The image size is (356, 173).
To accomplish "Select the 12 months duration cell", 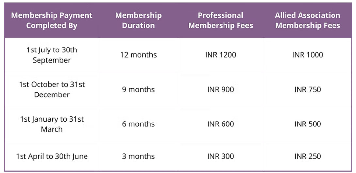I will point(138,55).
